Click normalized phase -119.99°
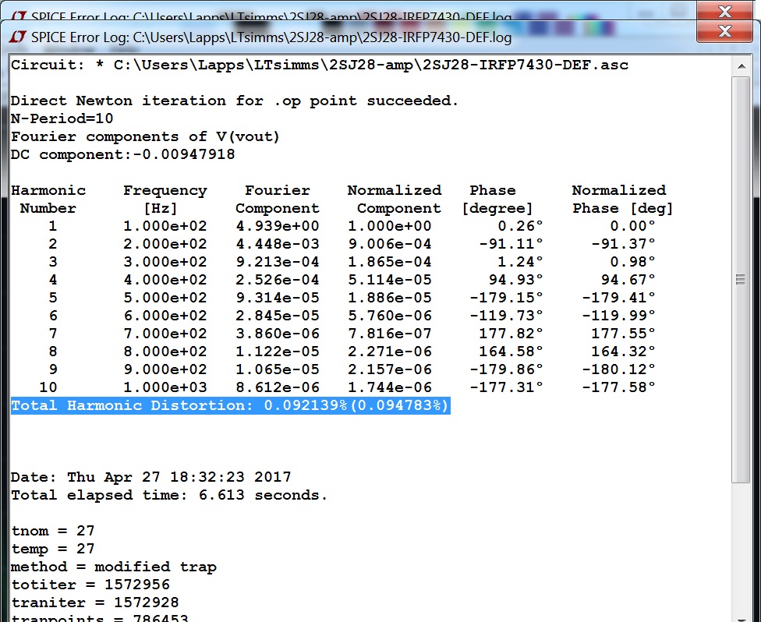Viewport: 761px width, 622px height. (618, 316)
